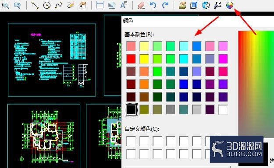Choose the salmon light-red swatch
Screen dimensions: 274x168
pos(131,46)
